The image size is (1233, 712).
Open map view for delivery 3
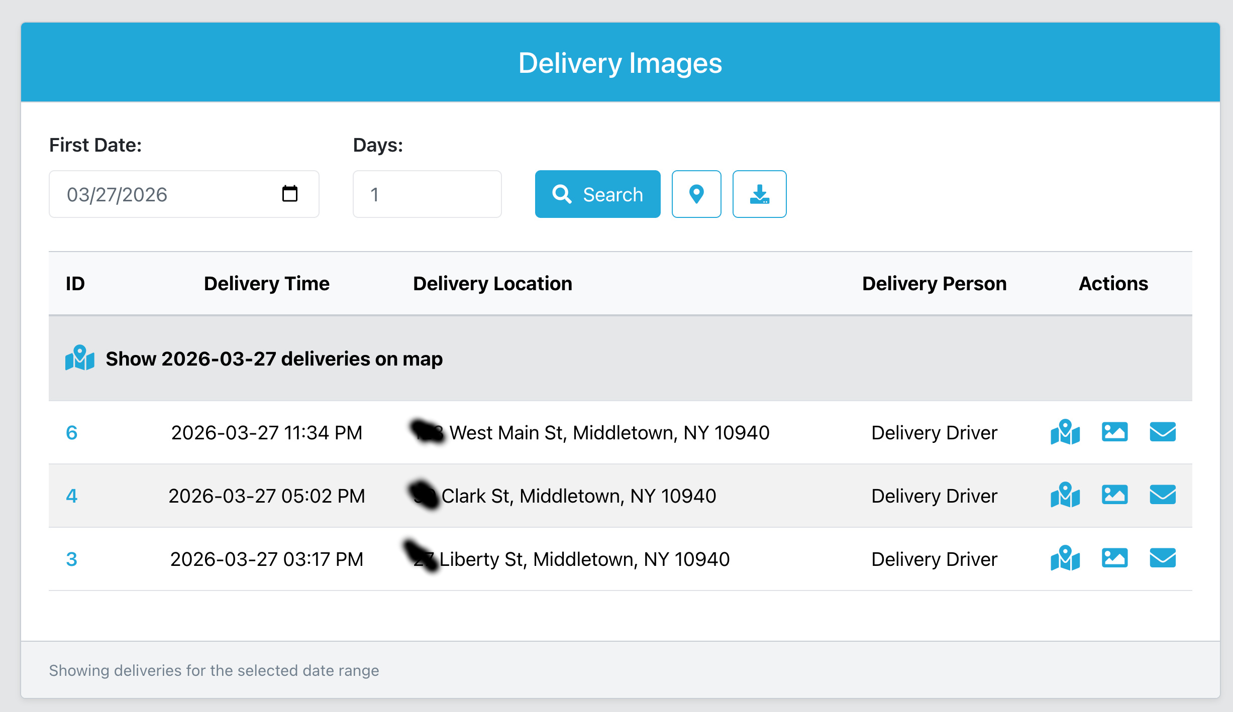pos(1065,558)
